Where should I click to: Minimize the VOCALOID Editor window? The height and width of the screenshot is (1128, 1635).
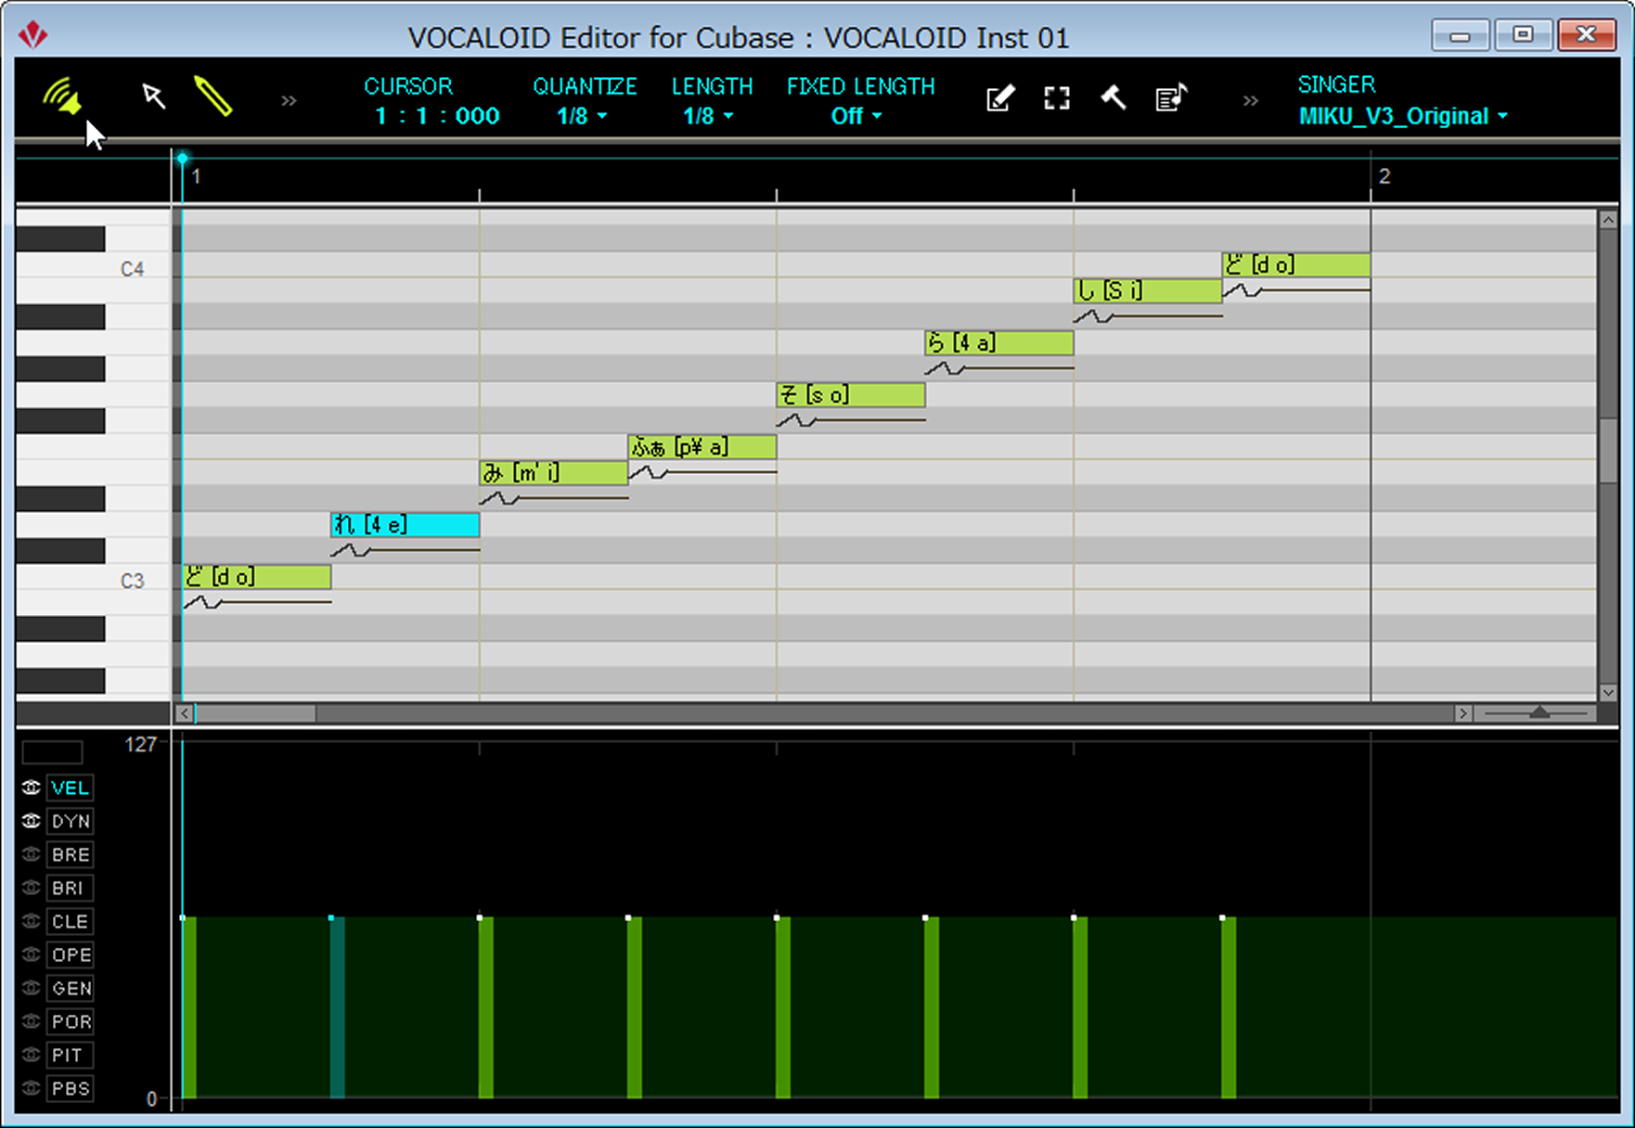1460,36
